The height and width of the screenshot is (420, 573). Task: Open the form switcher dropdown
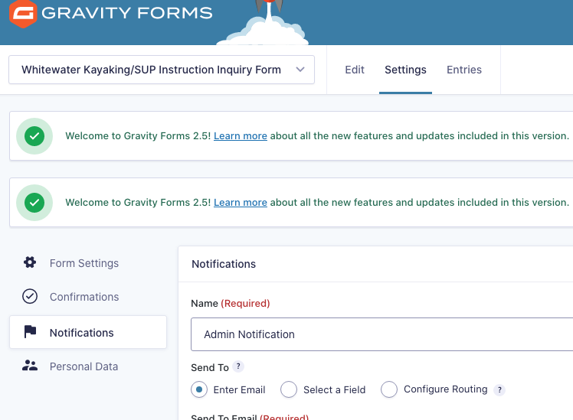click(x=162, y=70)
